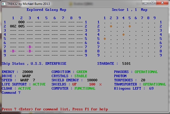Click the orange star in sector row 5 column 1
This screenshot has height=114, width=170.
(104, 39)
